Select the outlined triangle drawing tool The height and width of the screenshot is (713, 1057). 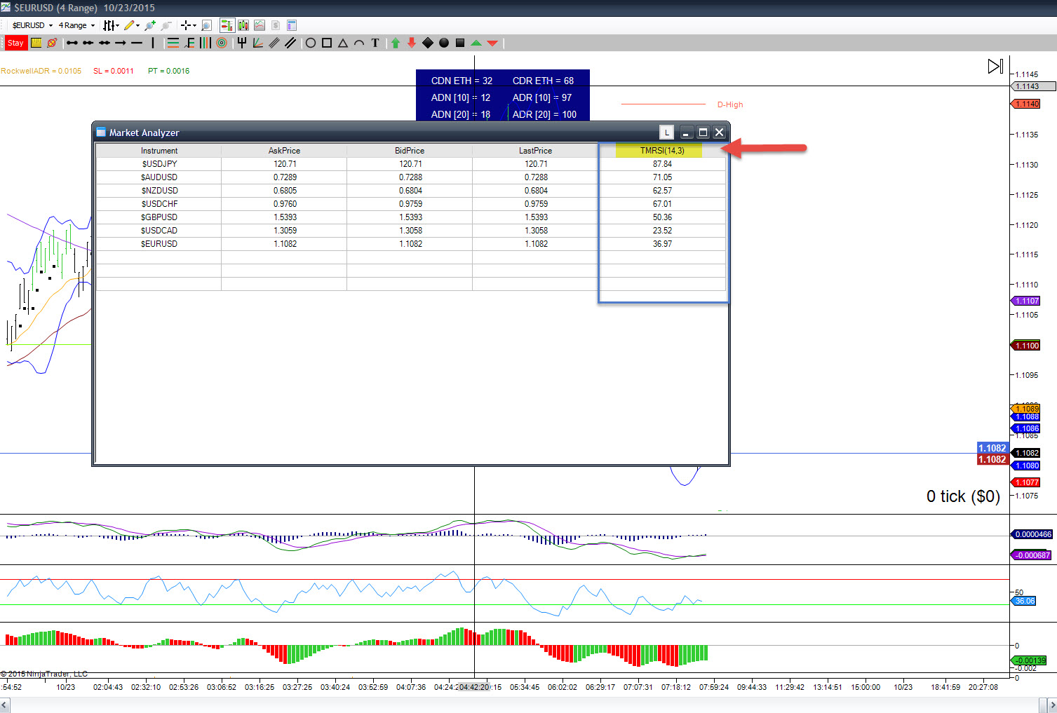[x=343, y=43]
